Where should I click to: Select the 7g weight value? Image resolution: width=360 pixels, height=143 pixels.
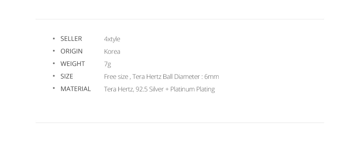point(107,64)
